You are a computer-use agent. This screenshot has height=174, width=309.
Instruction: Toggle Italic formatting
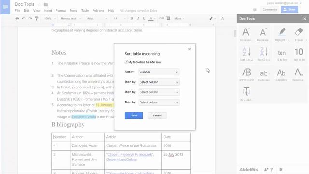click(x=138, y=18)
